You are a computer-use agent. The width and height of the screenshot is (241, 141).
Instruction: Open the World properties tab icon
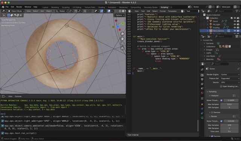[x=202, y=93]
